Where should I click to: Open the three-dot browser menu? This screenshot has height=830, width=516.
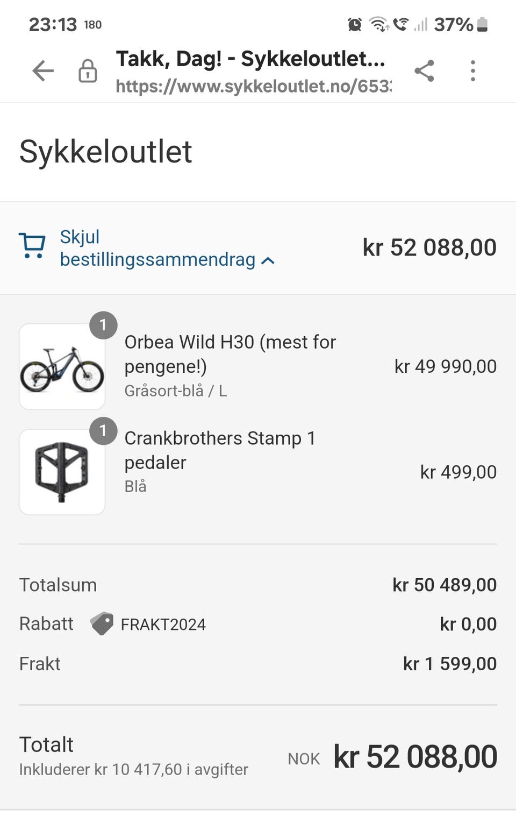coord(472,71)
